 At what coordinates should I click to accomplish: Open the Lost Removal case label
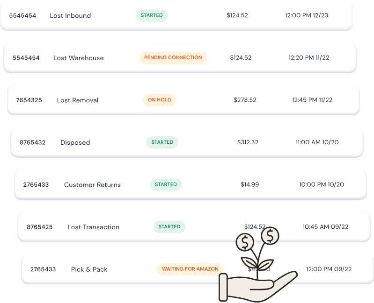coord(78,100)
